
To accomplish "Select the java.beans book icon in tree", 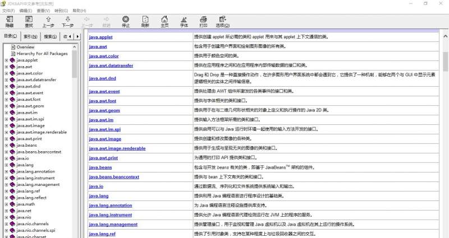I will 12,145.
